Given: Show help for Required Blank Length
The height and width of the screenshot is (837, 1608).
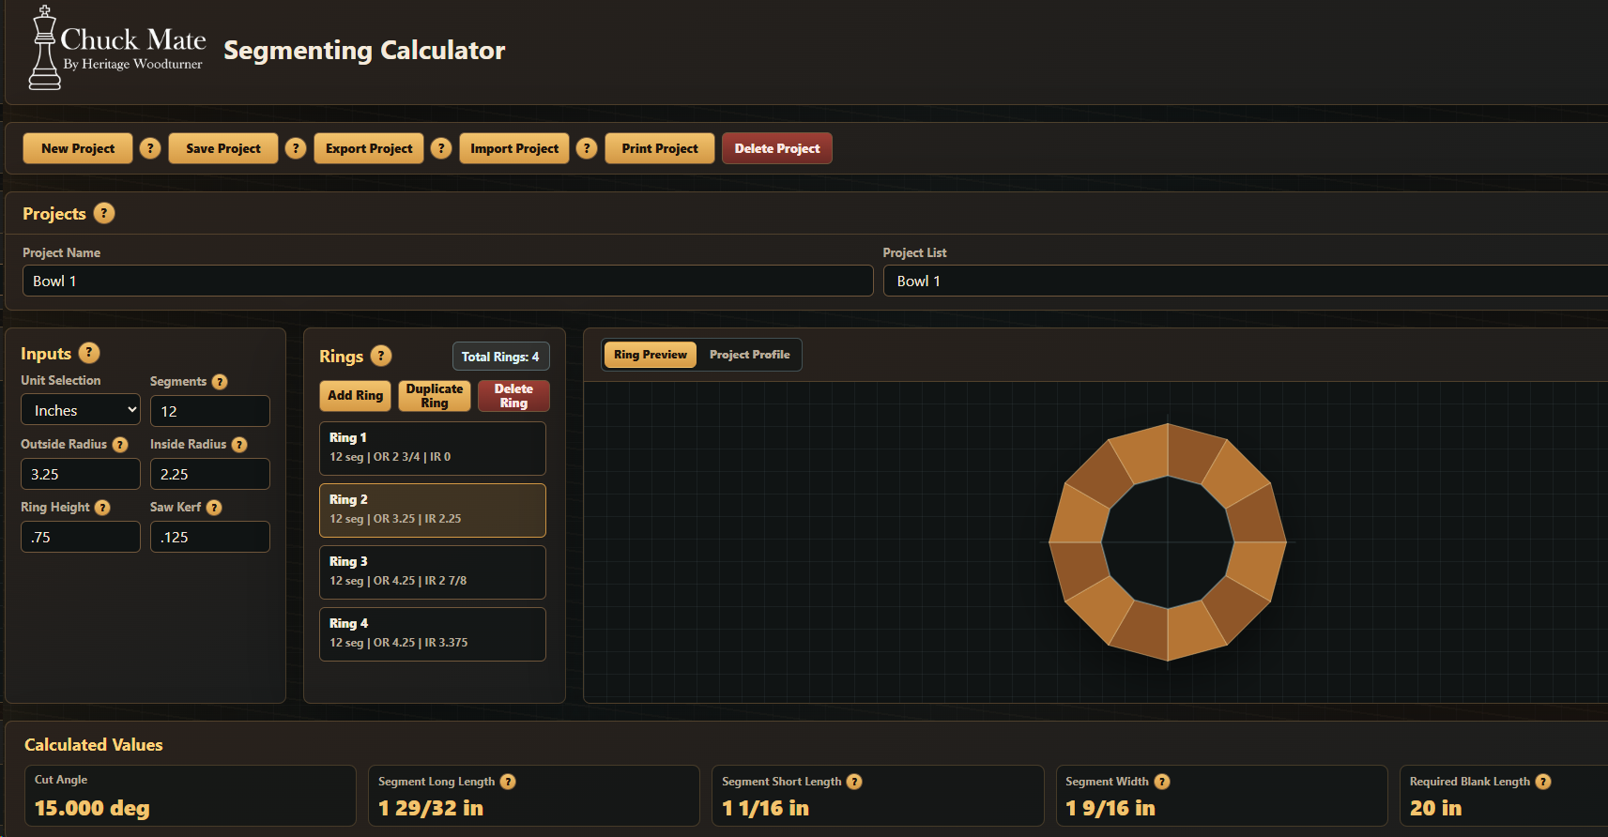Looking at the screenshot, I should (x=1543, y=782).
